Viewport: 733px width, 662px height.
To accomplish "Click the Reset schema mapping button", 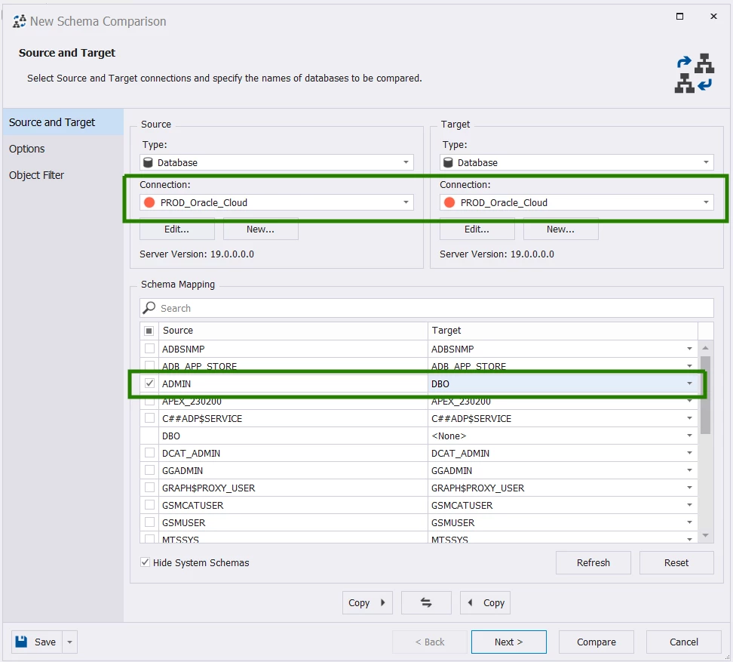I will point(676,562).
